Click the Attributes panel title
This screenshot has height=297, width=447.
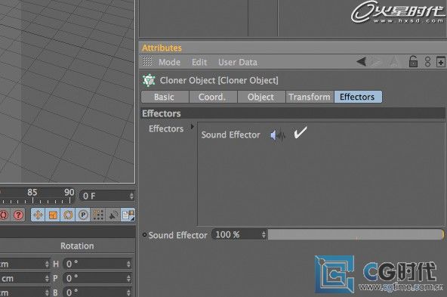[162, 48]
